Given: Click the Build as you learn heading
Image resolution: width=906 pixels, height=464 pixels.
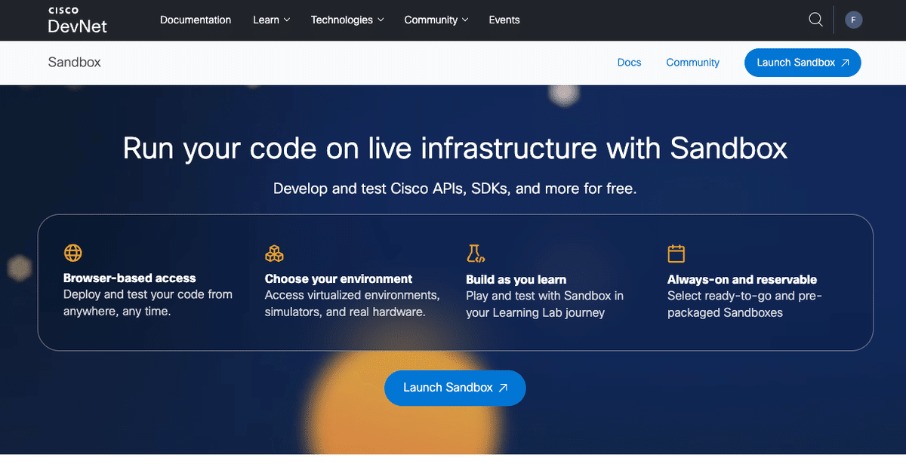Looking at the screenshot, I should [515, 278].
